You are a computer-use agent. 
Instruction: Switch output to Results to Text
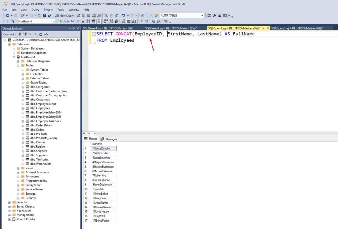pyautogui.click(x=123, y=21)
